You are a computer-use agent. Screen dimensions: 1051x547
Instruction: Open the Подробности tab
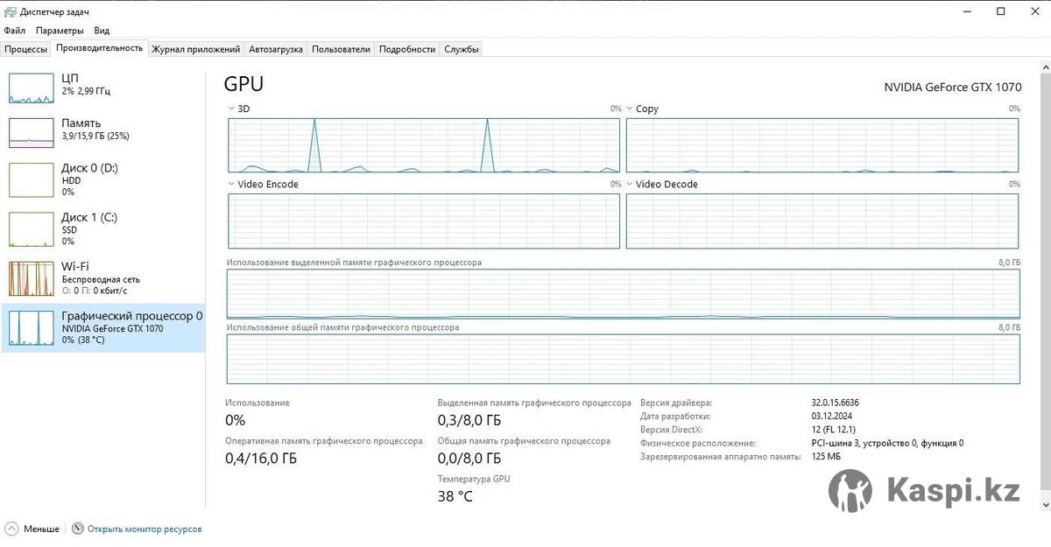pyautogui.click(x=407, y=49)
